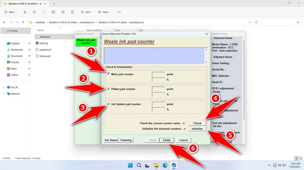This screenshot has height=170, width=304.
Task: Click the Paste icon in Explorer toolbar
Action: [44, 12]
